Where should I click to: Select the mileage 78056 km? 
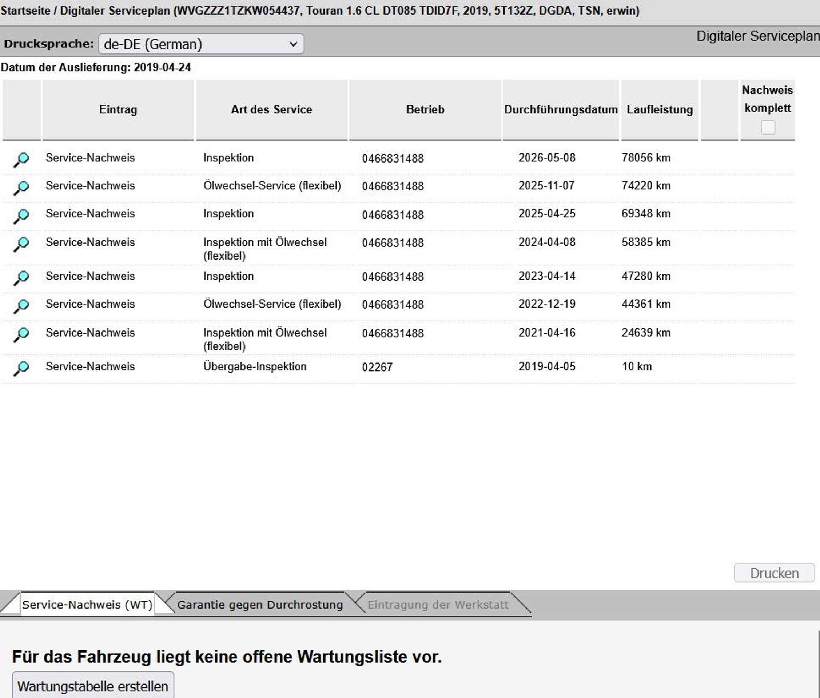coord(646,158)
